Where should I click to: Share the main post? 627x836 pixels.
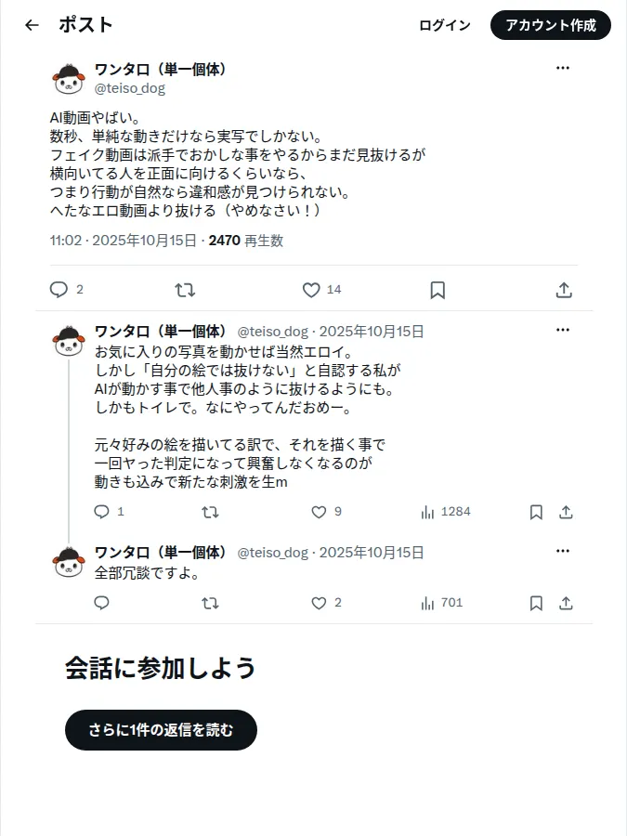pyautogui.click(x=564, y=290)
